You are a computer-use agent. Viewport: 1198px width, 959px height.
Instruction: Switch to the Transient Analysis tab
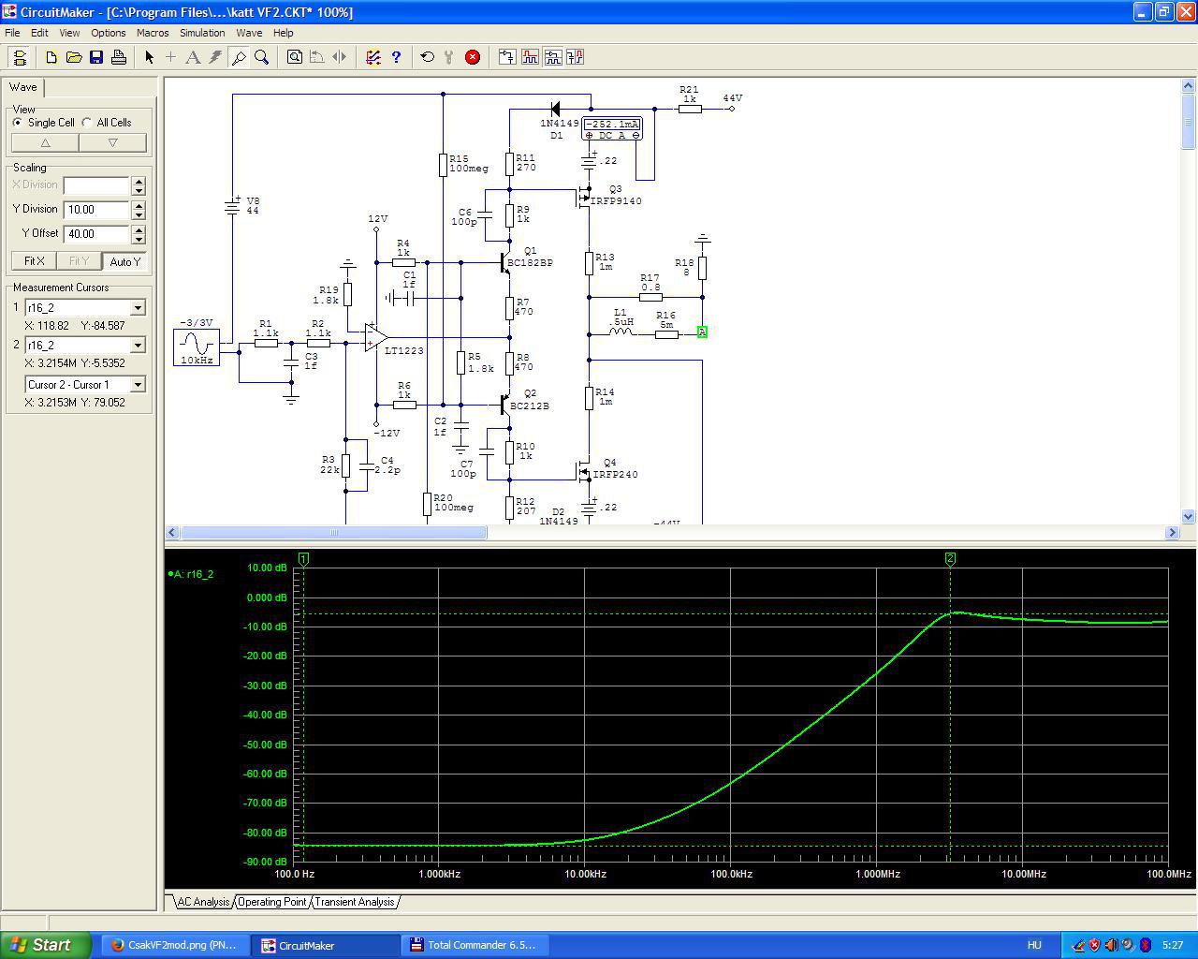pos(354,902)
